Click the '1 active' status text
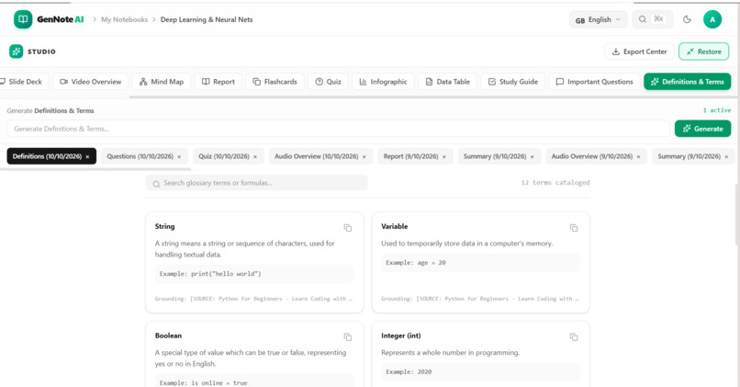740x387 pixels. coord(717,110)
